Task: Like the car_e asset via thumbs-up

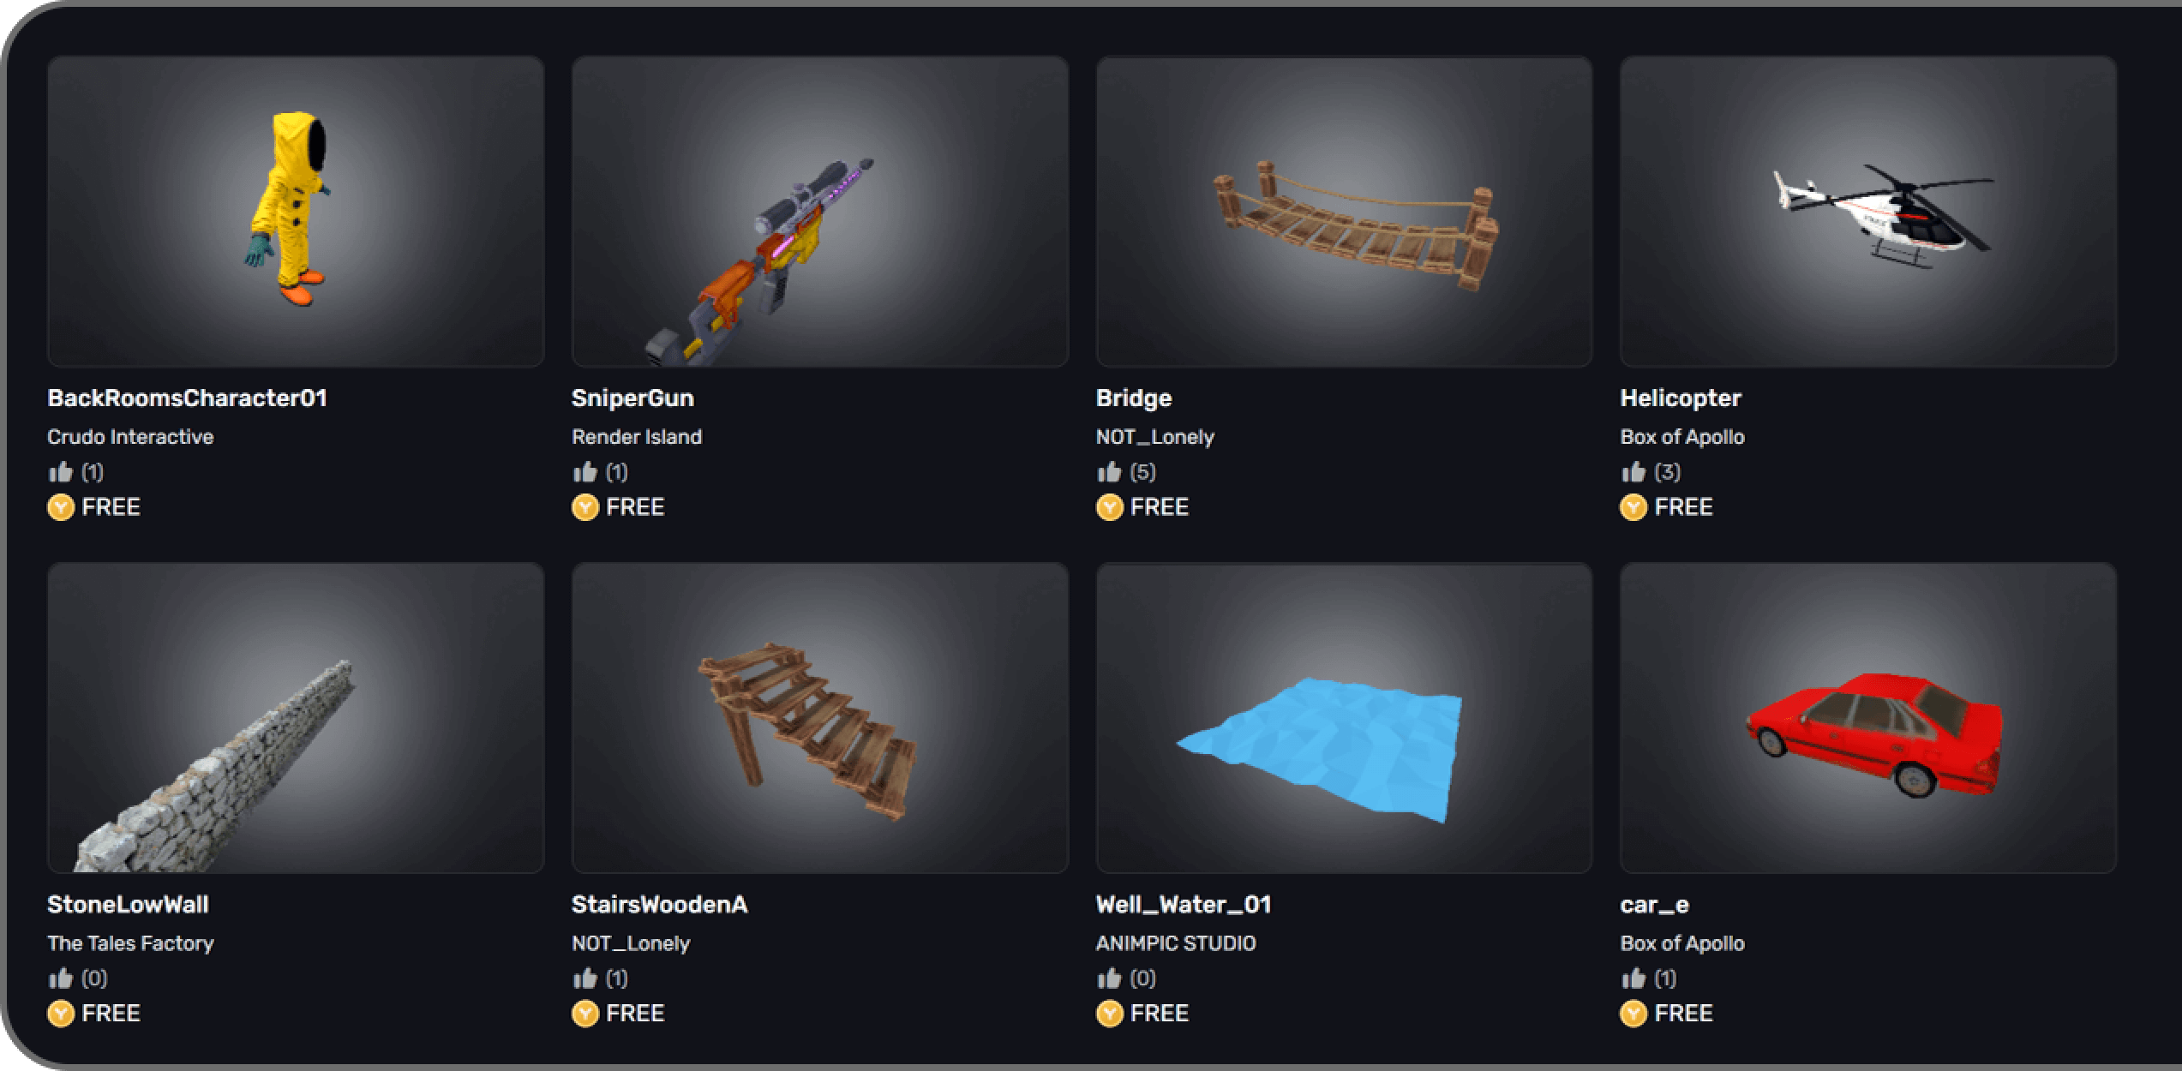Action: pyautogui.click(x=1634, y=978)
